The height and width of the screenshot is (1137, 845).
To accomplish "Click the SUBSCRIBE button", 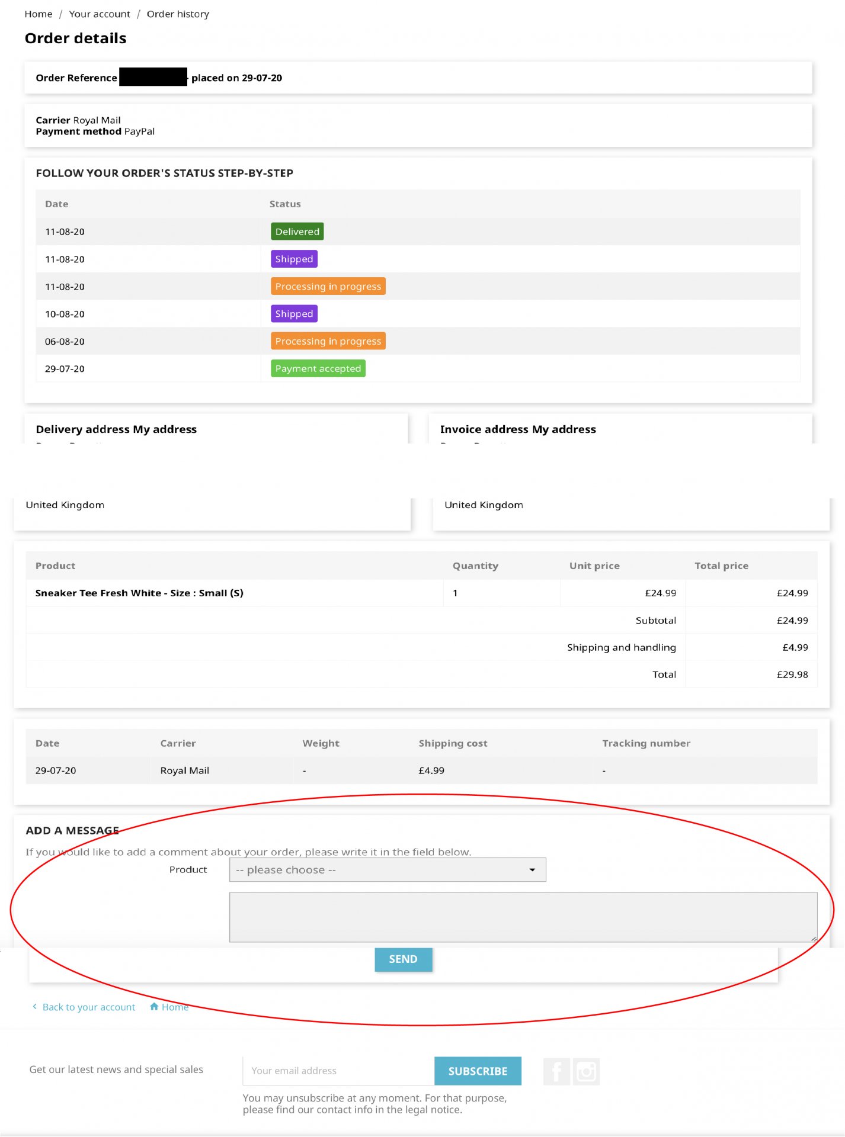I will [x=478, y=1071].
